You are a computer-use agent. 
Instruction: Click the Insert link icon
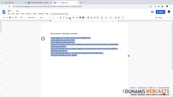[x=77, y=18]
